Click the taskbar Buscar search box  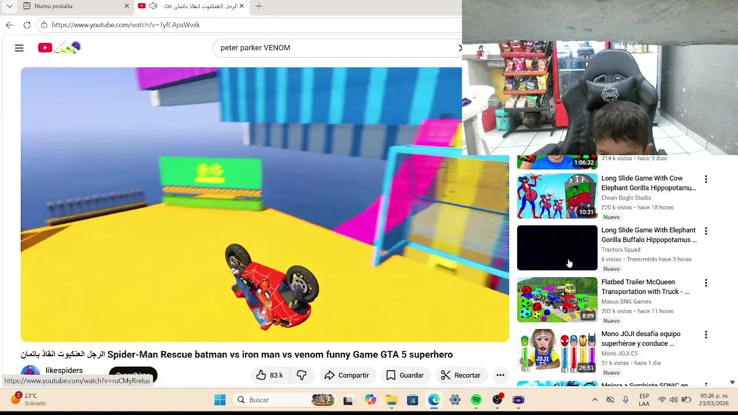pos(285,400)
